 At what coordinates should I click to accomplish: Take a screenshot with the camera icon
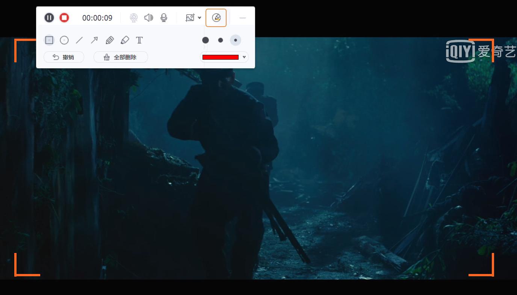click(189, 18)
